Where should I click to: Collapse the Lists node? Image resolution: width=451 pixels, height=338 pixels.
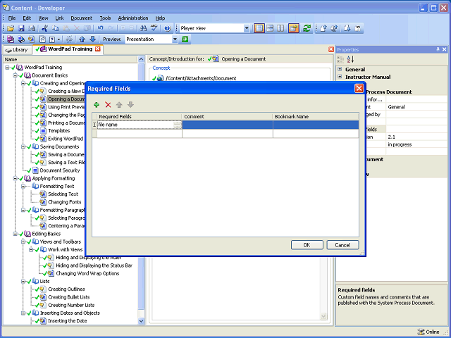point(23,282)
